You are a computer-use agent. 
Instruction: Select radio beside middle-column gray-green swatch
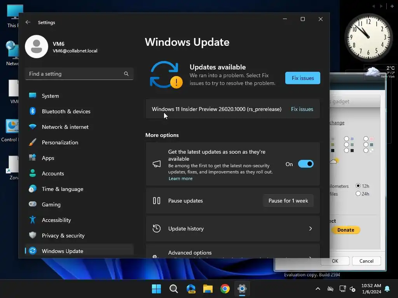(346, 144)
